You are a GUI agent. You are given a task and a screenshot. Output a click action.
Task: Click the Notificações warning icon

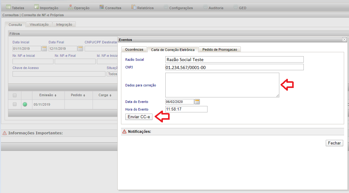point(124,132)
